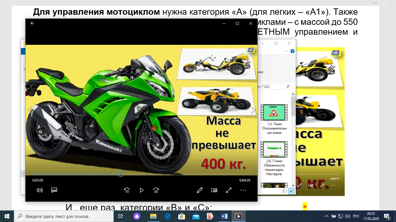396x222 pixels.
Task: Open the pencil edit menu in the video player
Action: [x=200, y=190]
